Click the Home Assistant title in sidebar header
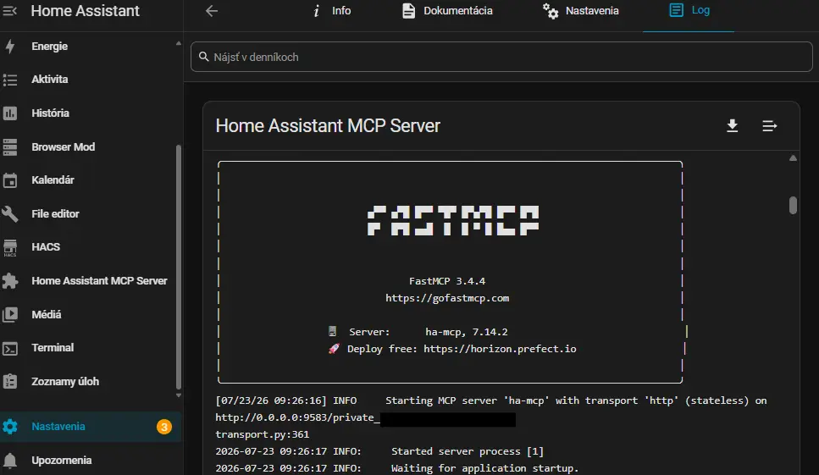Viewport: 819px width, 475px height. [86, 11]
